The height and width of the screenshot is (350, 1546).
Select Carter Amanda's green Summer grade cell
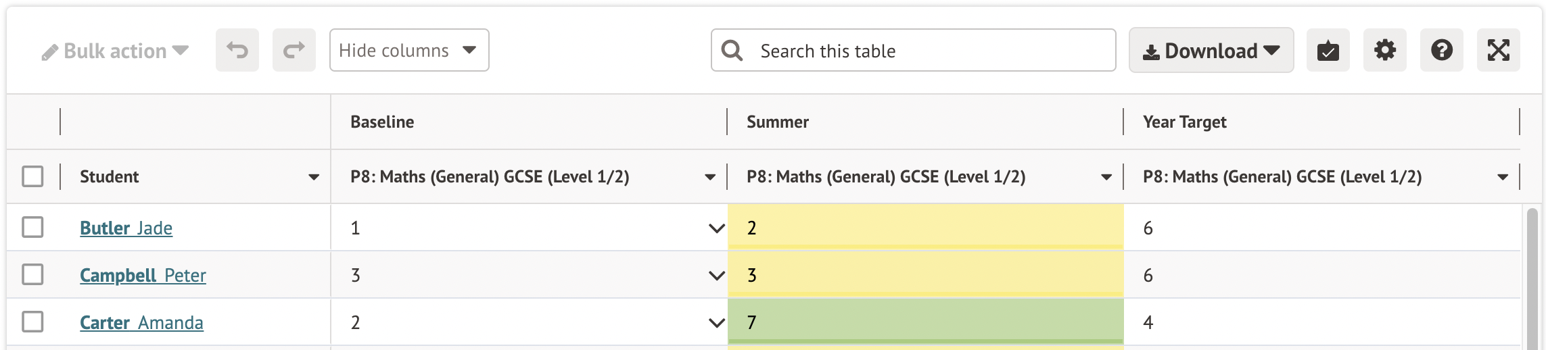(925, 322)
